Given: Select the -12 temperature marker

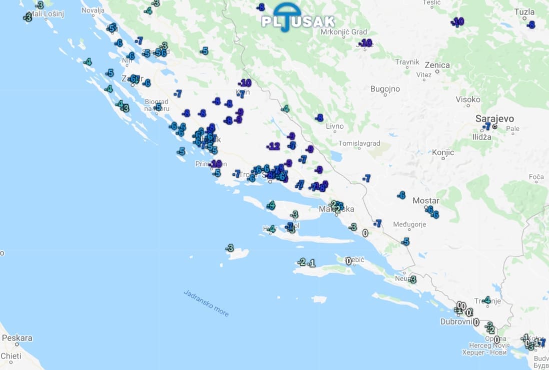Looking at the screenshot, I should [x=273, y=146].
